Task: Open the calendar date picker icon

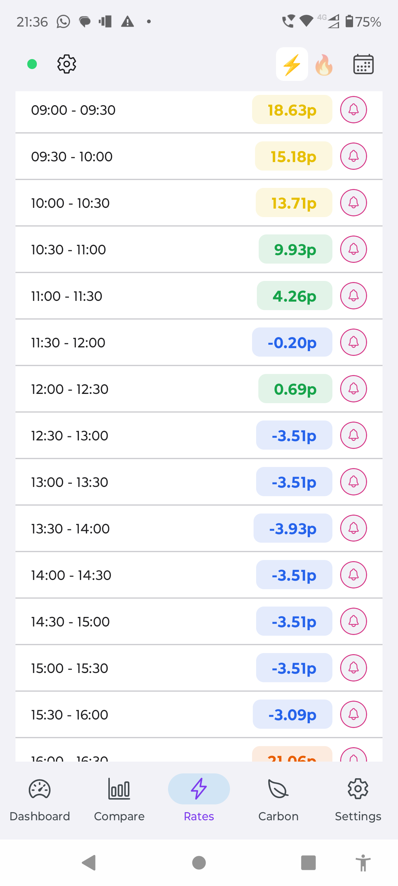Action: point(363,64)
